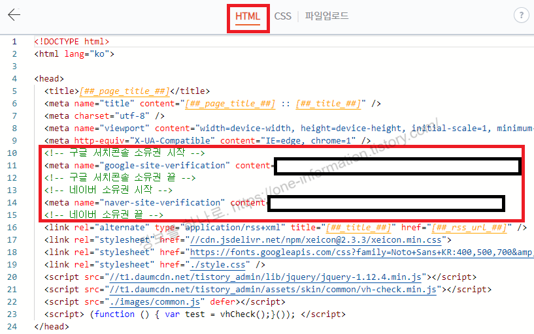Click the closing </head> tag line

pos(52,327)
